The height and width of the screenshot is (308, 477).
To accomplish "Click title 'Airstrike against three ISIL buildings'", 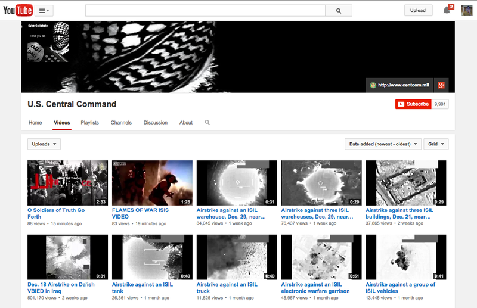I will [399, 213].
